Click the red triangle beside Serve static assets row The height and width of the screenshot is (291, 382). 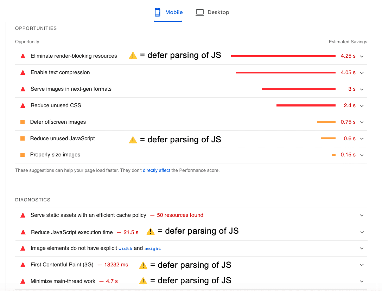click(x=23, y=215)
